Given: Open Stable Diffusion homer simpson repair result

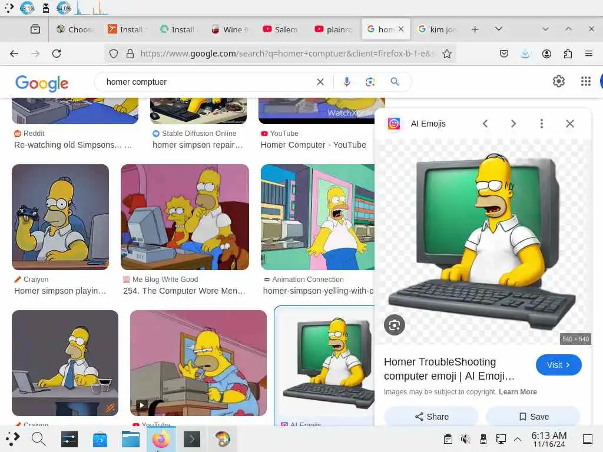Looking at the screenshot, I should [197, 145].
